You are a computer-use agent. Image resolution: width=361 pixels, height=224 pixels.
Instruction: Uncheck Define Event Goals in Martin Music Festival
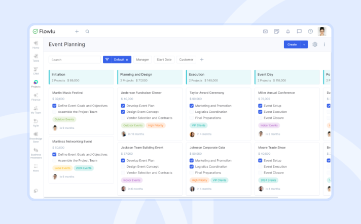(54, 106)
